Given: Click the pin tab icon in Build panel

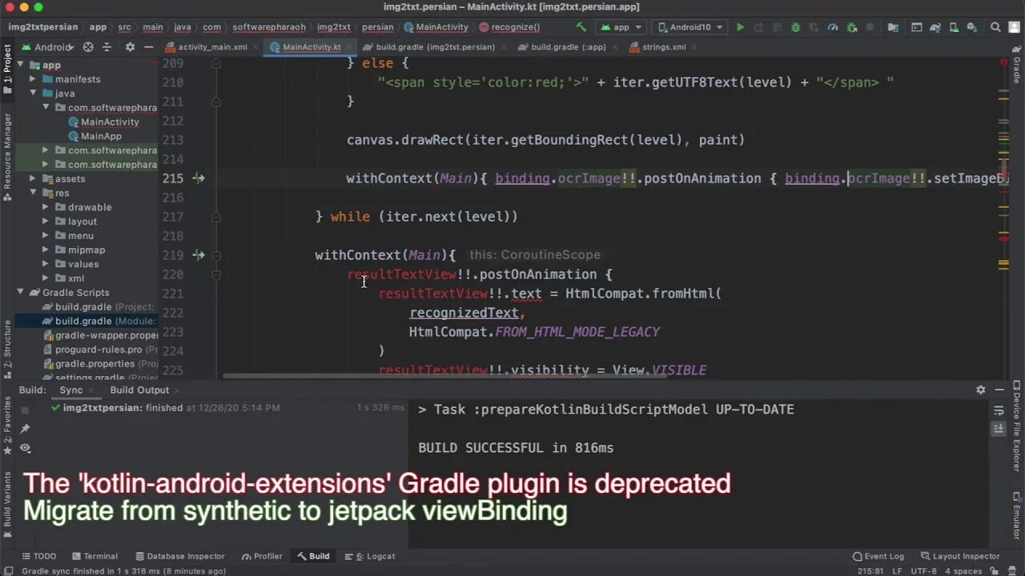Looking at the screenshot, I should click(x=25, y=429).
